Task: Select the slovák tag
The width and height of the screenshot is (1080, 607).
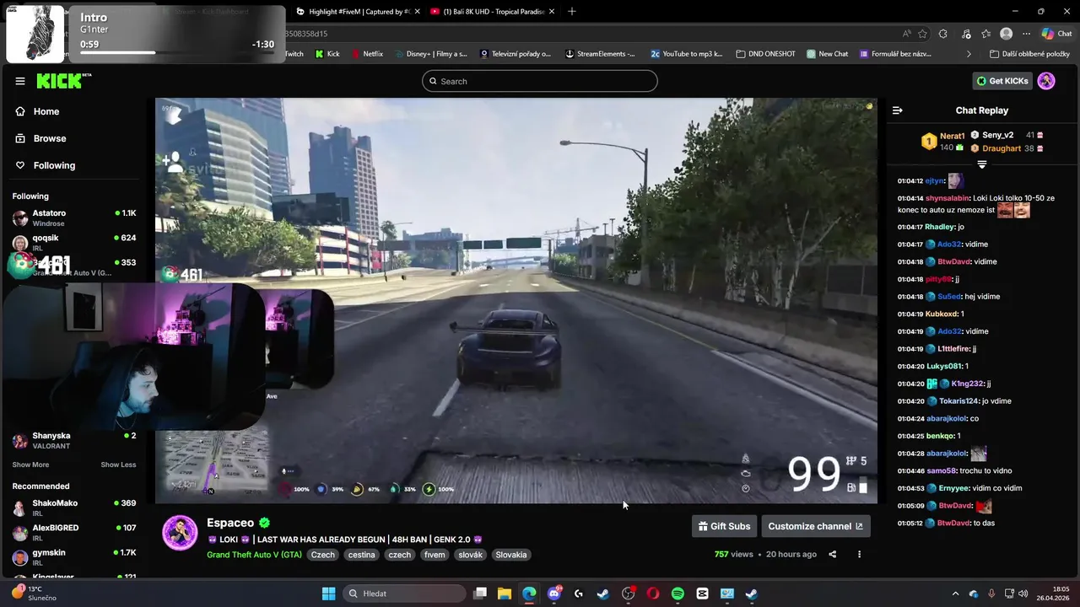Action: coord(470,555)
